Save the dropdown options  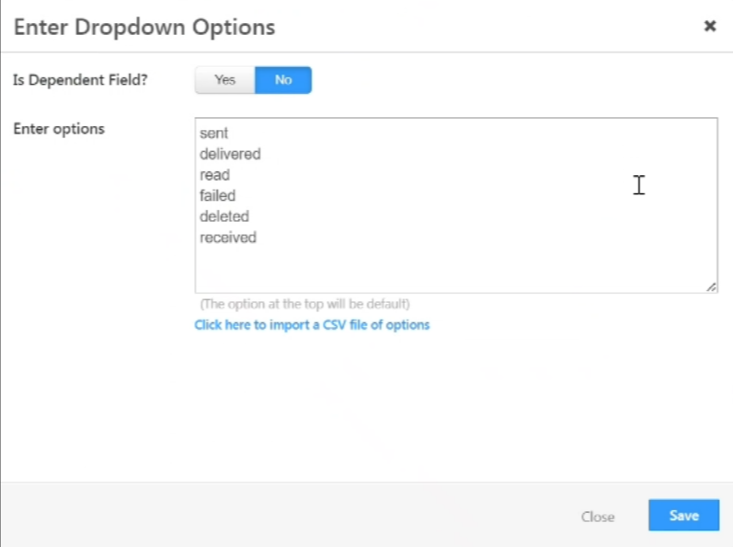coord(683,516)
